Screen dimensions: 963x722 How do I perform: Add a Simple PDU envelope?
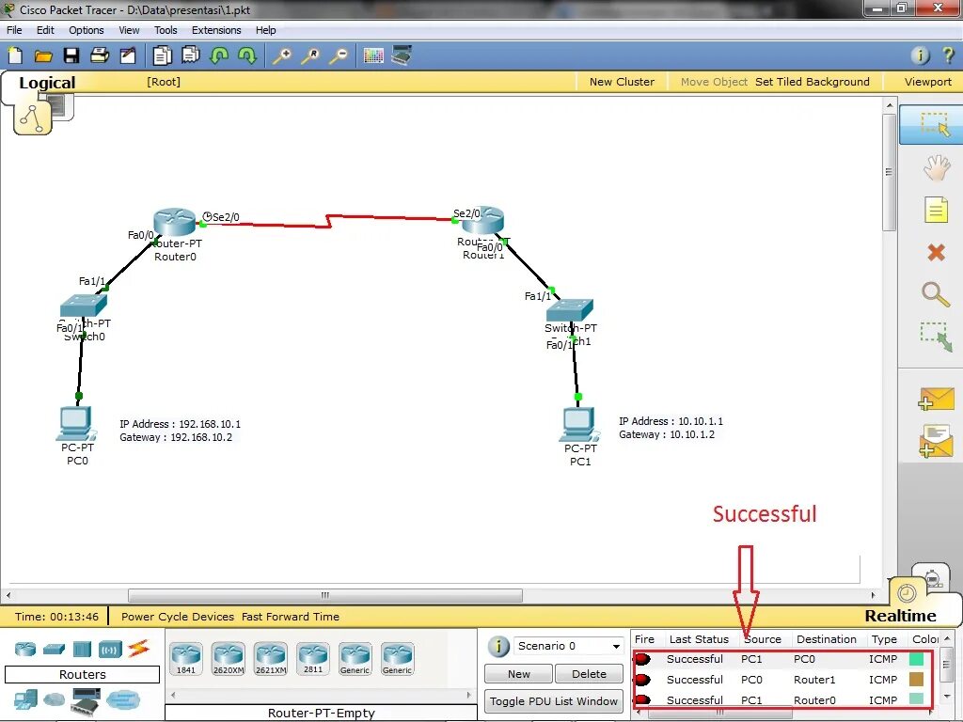coord(936,399)
